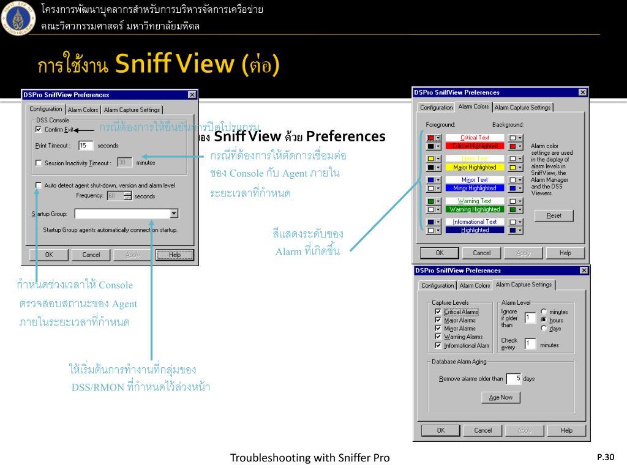
Task: Select Alarm Colors tab in Configuration dialog
Action: 83,110
